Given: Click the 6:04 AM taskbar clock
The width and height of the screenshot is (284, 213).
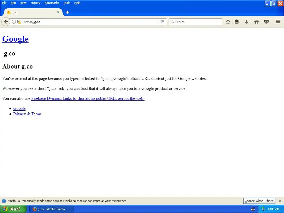Looking at the screenshot, I should pyautogui.click(x=274, y=209).
